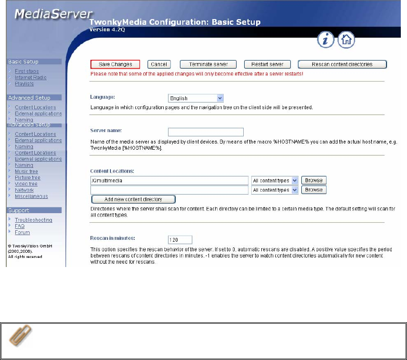Viewport: 407px width, 360px height.
Task: Open content types dropdown for the empty row
Action: pos(275,190)
